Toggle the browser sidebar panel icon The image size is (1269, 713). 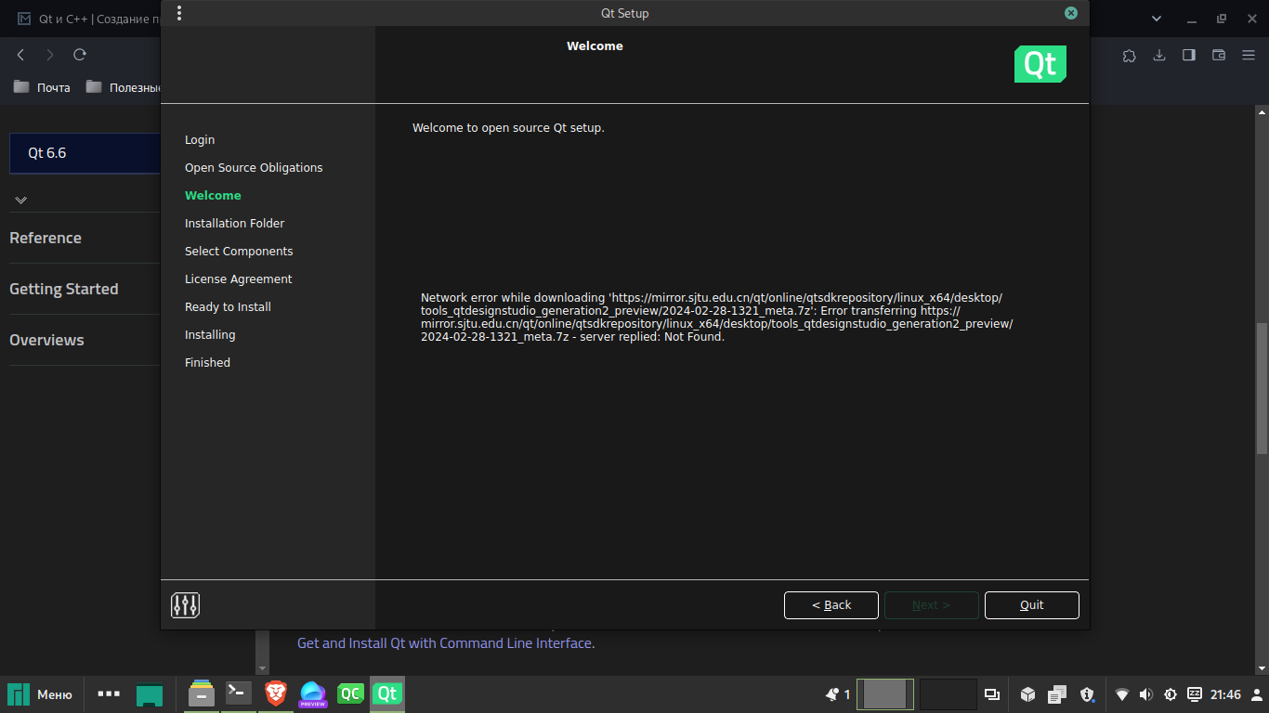click(1189, 55)
